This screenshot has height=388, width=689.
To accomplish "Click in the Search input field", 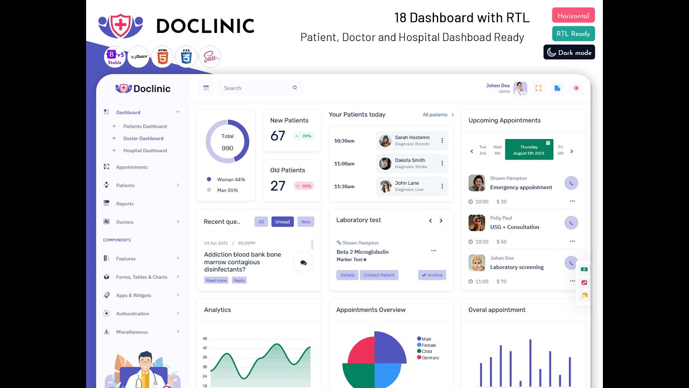I will click(x=261, y=88).
